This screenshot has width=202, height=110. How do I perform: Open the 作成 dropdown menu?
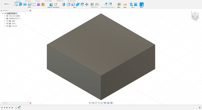[x=29, y=7]
